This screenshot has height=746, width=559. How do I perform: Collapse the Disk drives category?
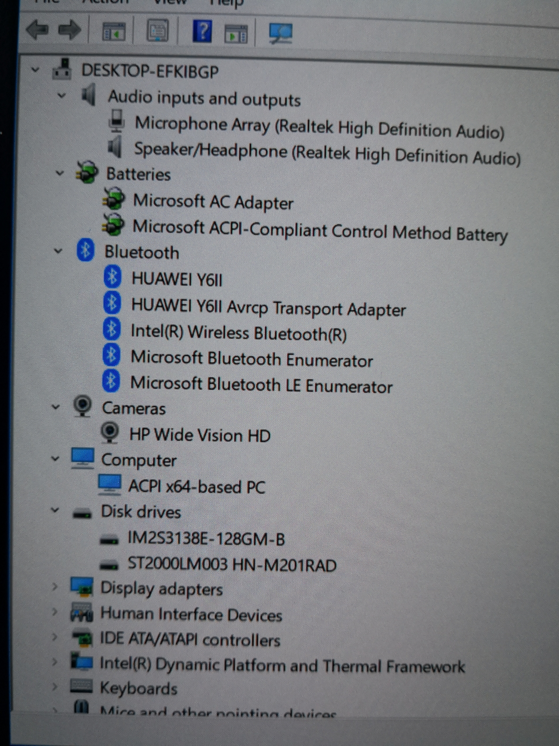pyautogui.click(x=55, y=511)
